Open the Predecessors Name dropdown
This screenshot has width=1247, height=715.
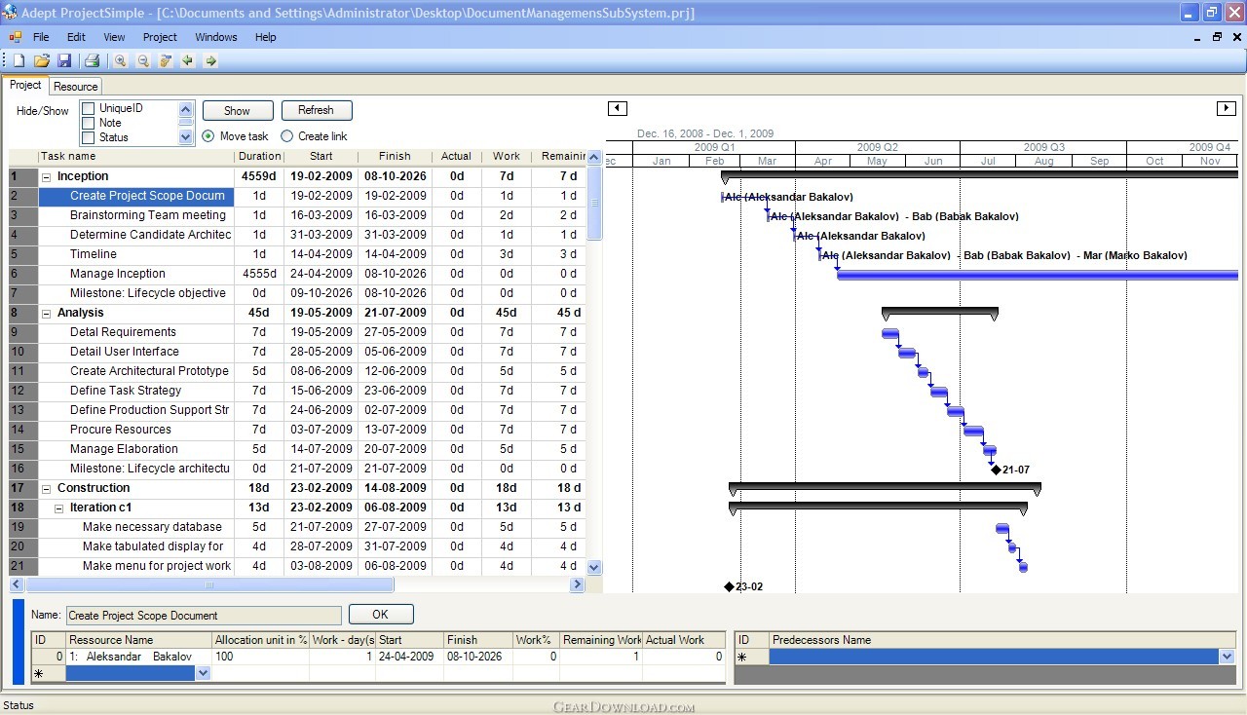click(1227, 658)
